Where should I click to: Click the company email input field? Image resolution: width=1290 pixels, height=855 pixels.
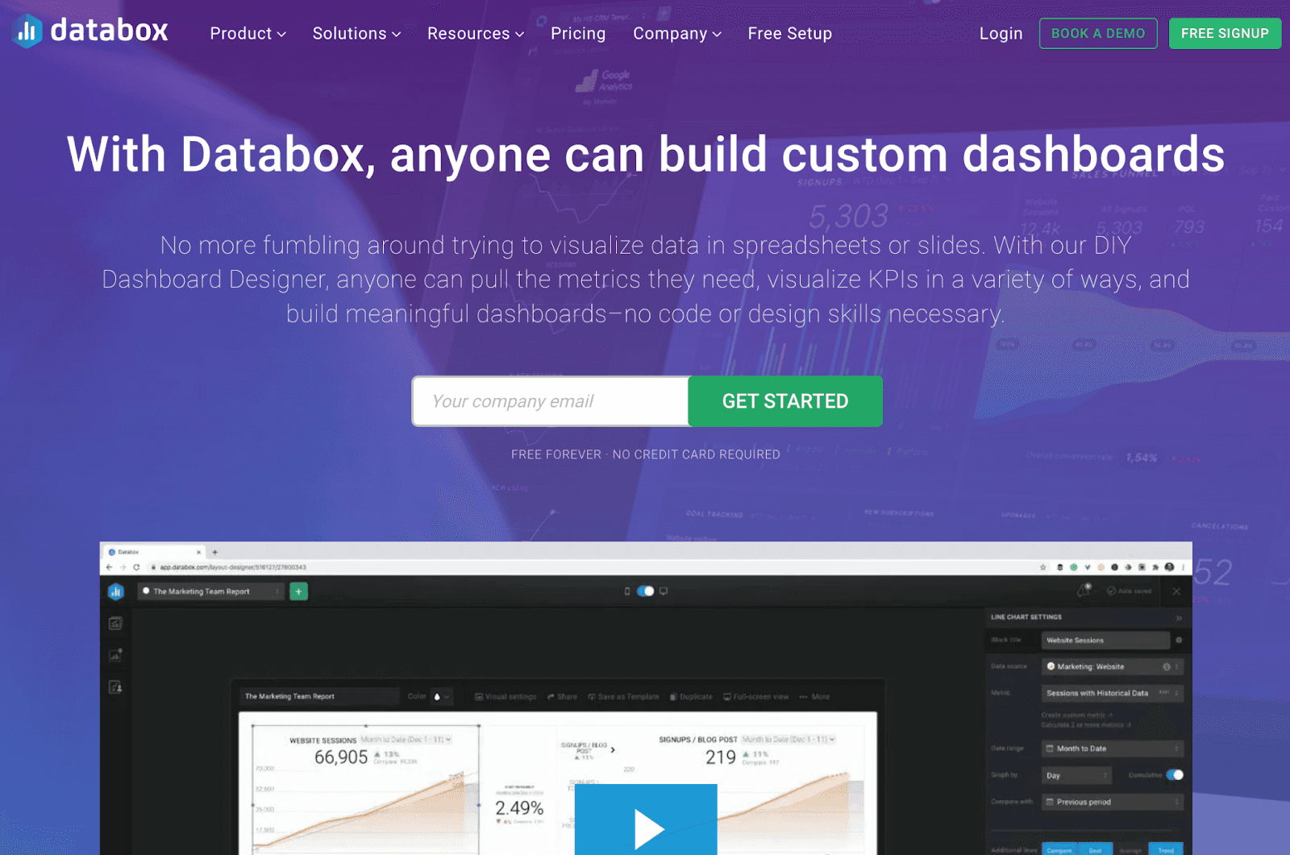551,401
